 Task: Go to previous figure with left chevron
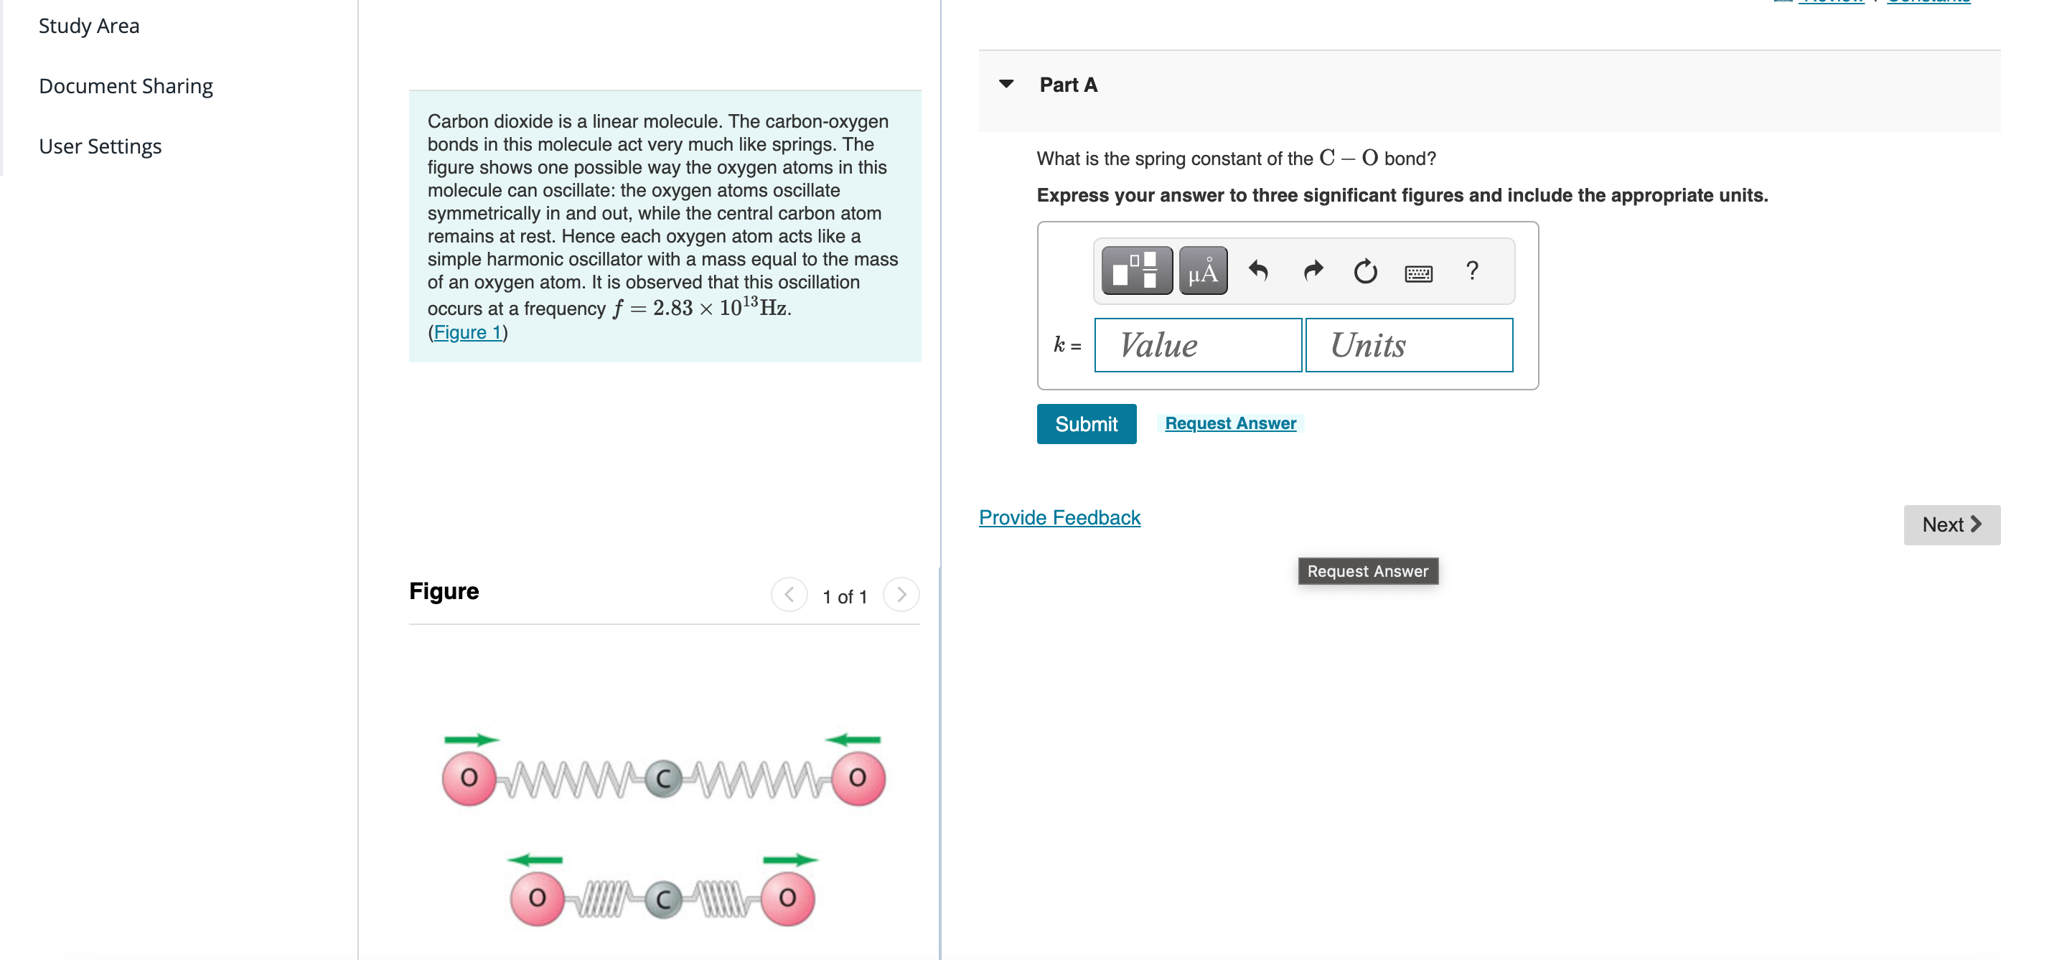[789, 594]
